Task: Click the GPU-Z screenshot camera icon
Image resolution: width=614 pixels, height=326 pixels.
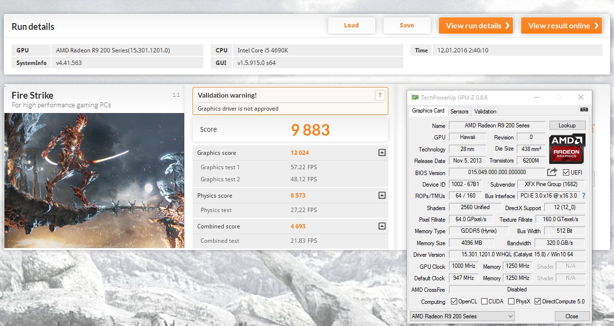Action: click(x=584, y=110)
